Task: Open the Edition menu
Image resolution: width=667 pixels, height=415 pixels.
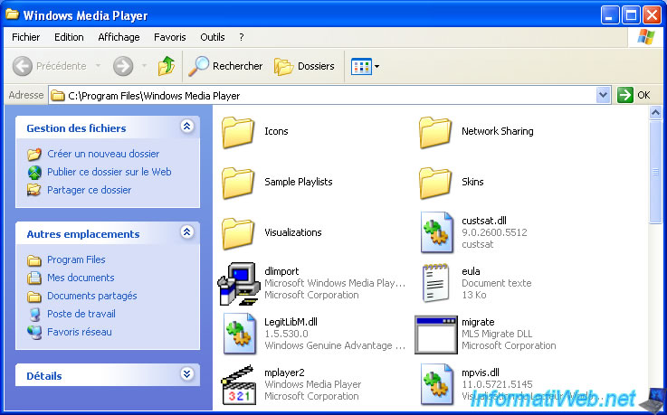Action: pyautogui.click(x=69, y=37)
